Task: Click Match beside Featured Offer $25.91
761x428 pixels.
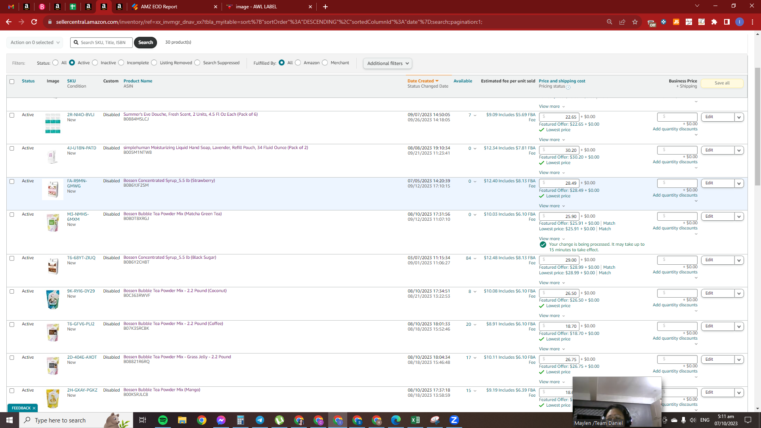Action: point(609,224)
